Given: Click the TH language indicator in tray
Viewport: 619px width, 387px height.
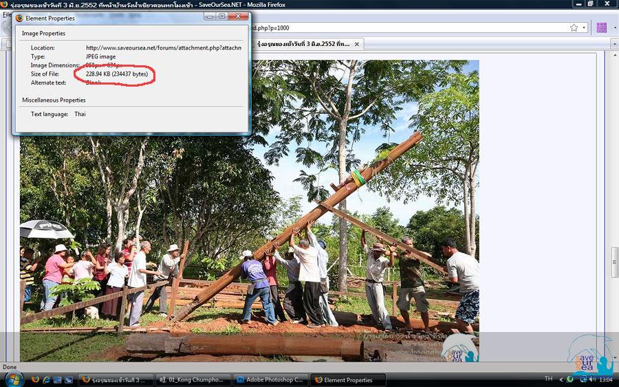Looking at the screenshot, I should tap(548, 379).
